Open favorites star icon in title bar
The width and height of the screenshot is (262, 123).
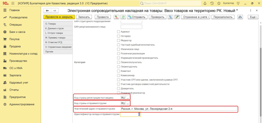click(219, 3)
